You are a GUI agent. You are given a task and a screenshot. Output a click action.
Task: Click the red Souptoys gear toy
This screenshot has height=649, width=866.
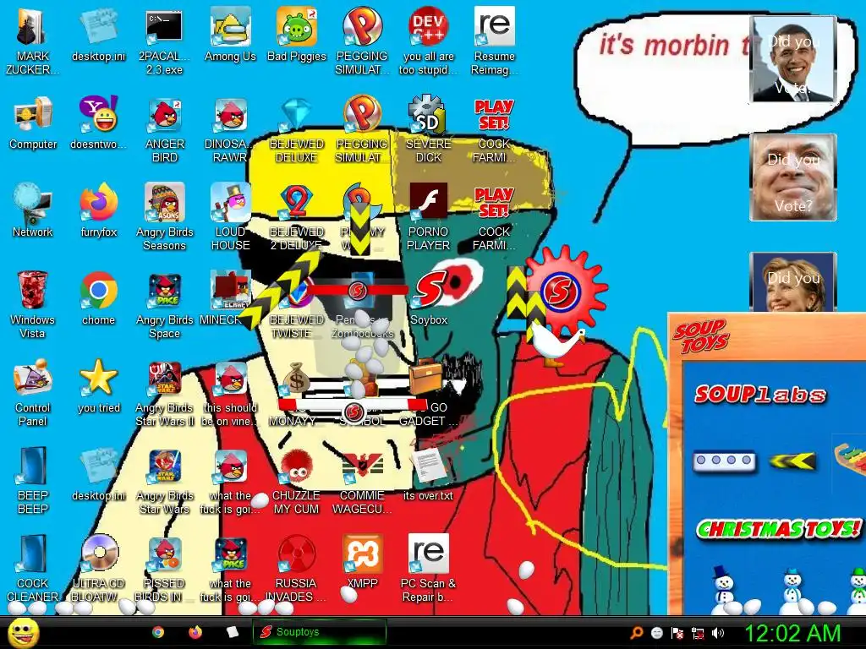[564, 291]
